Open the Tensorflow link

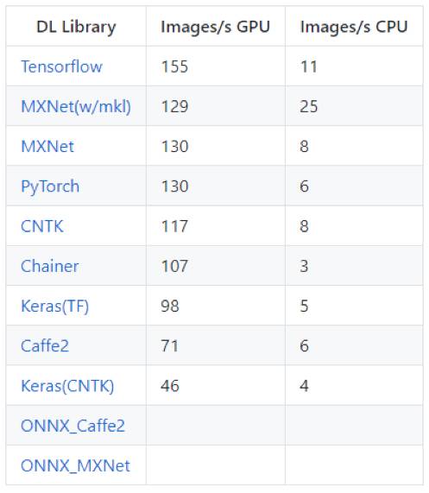tap(61, 66)
